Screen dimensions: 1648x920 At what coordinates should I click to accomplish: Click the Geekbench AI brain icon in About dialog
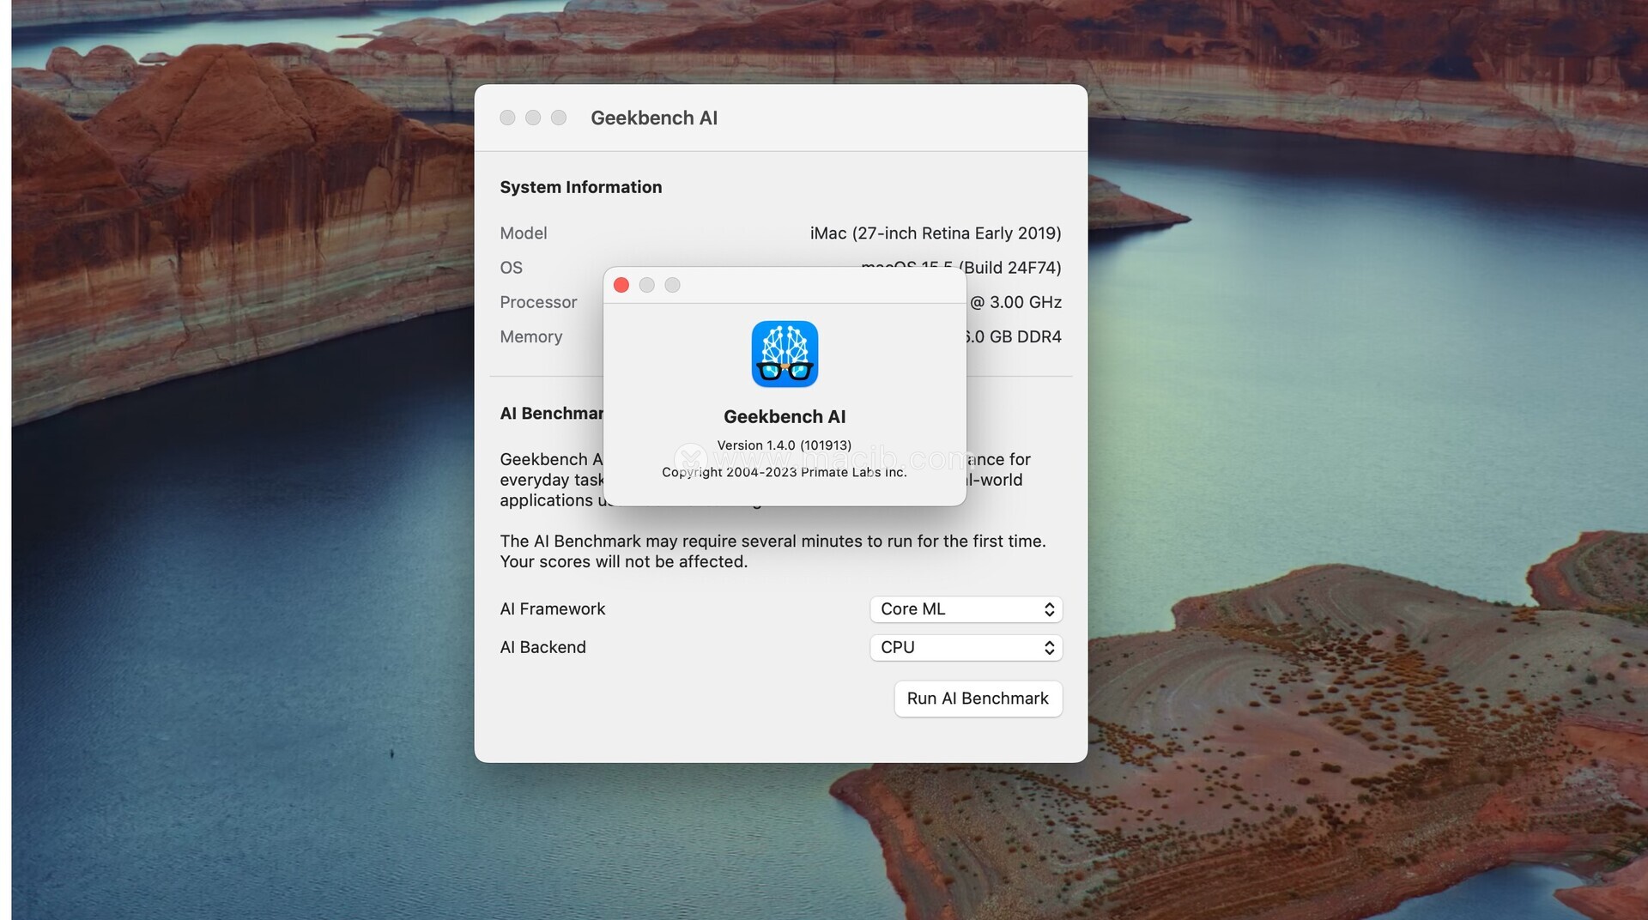point(785,354)
